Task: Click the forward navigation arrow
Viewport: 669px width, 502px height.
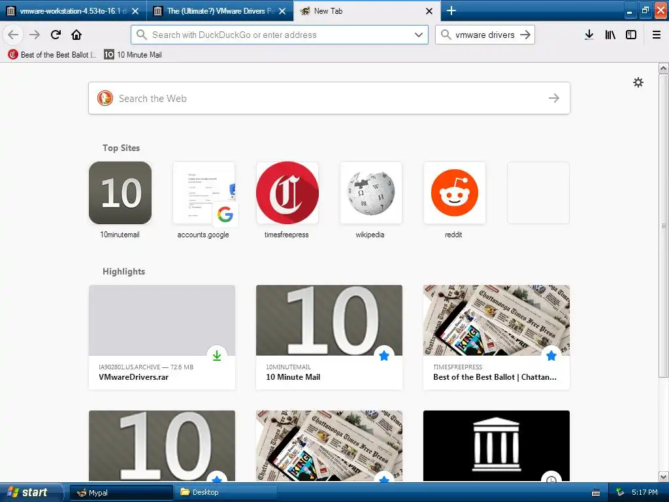Action: pos(35,35)
